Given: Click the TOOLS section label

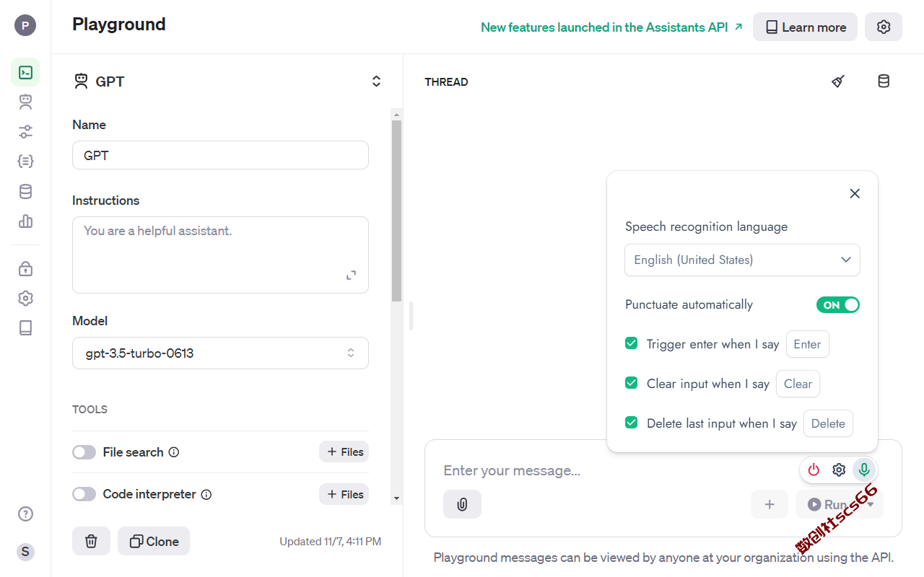Looking at the screenshot, I should (90, 409).
